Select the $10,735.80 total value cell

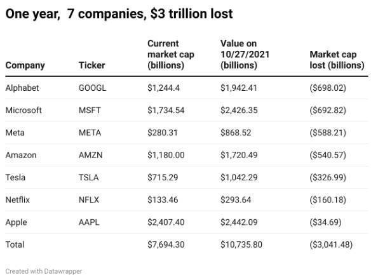click(241, 245)
